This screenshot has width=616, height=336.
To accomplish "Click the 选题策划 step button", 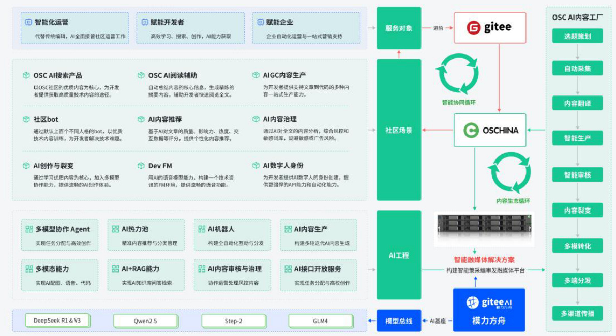I will point(578,36).
